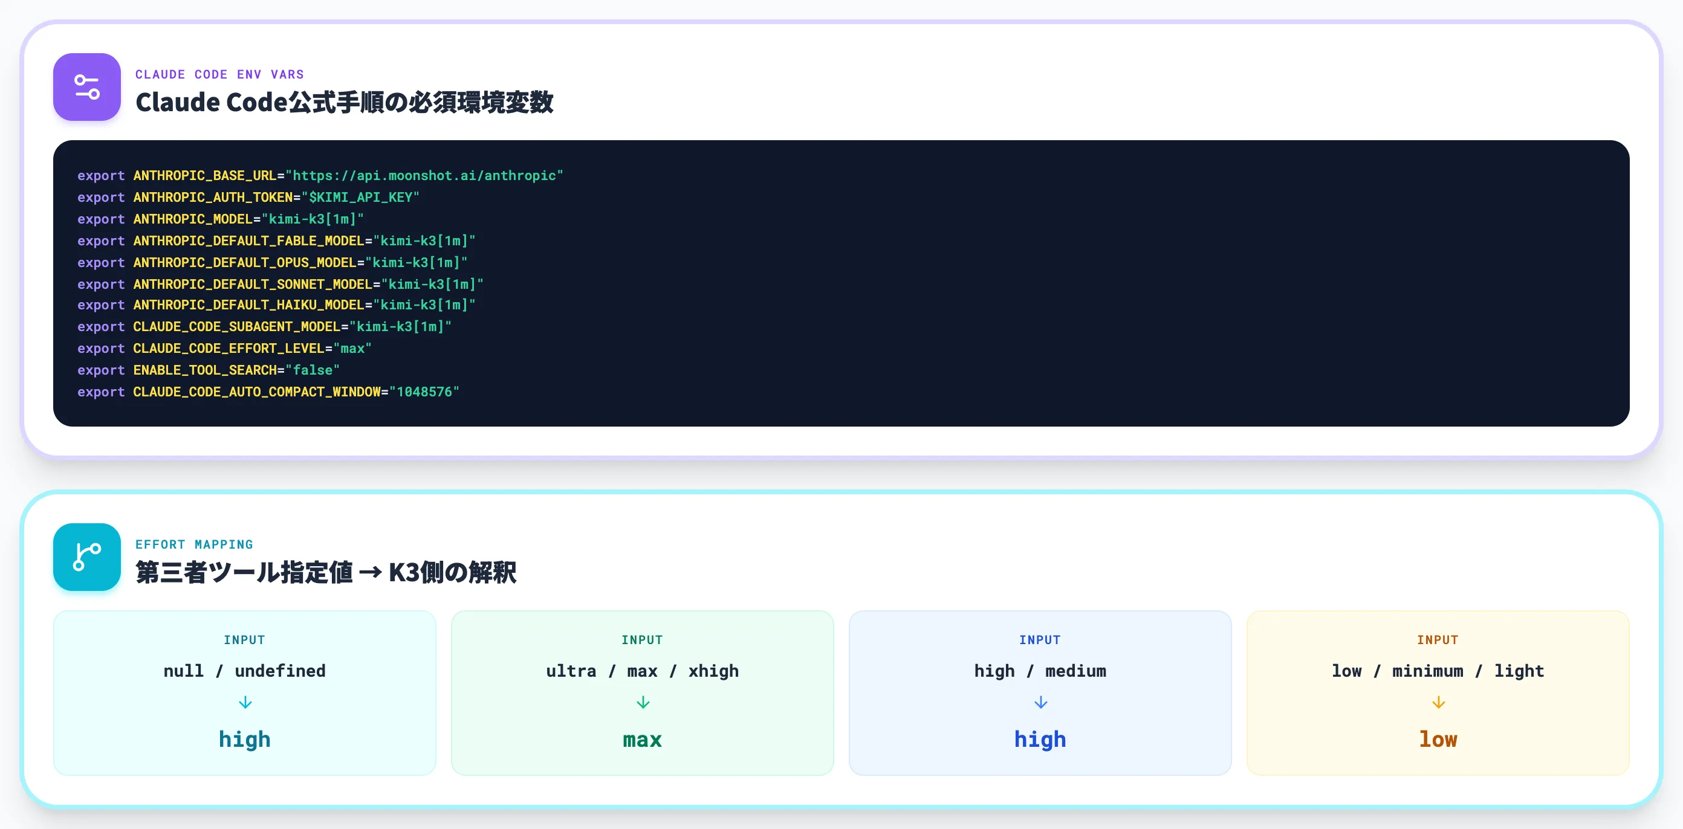Click the blue "high" result in the high / medium card

pyautogui.click(x=1040, y=739)
